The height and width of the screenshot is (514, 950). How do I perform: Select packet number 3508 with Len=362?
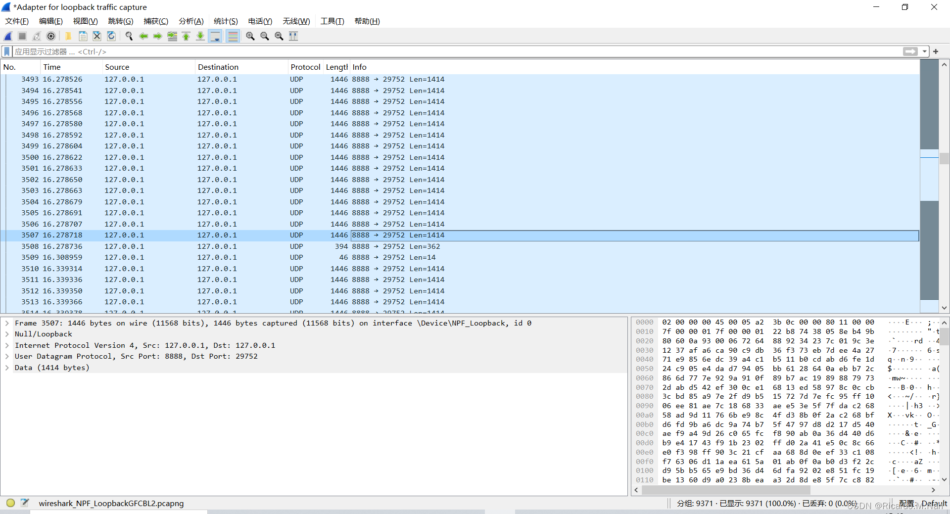pyautogui.click(x=460, y=246)
